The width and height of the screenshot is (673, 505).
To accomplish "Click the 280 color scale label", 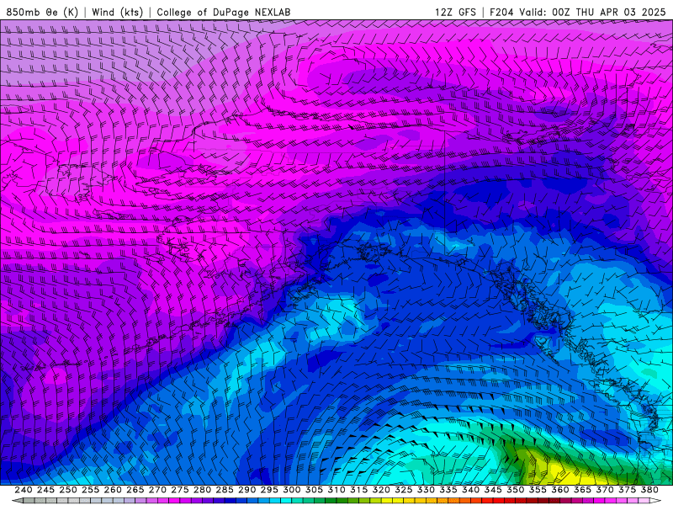I will point(202,490).
